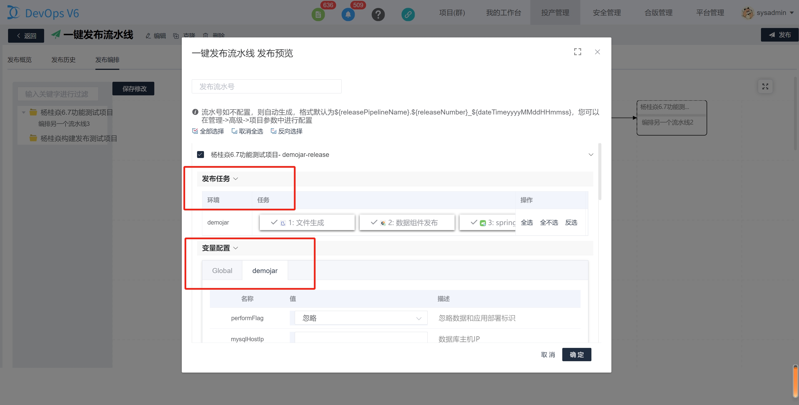The height and width of the screenshot is (405, 799).
Task: Collapse the 变量配置 section
Action: click(x=235, y=248)
